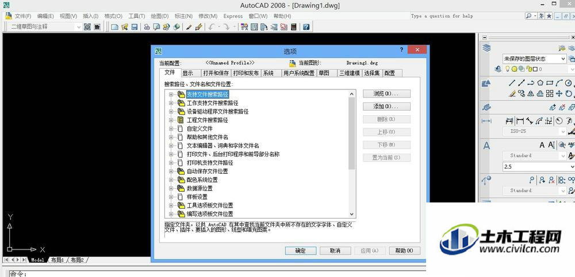Switch to the 显示 tab
Screen dimensions: 575x277
coord(191,73)
